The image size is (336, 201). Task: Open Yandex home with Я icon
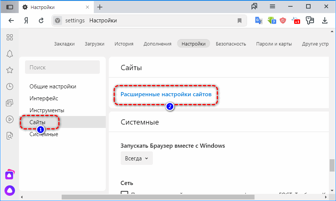[26, 21]
